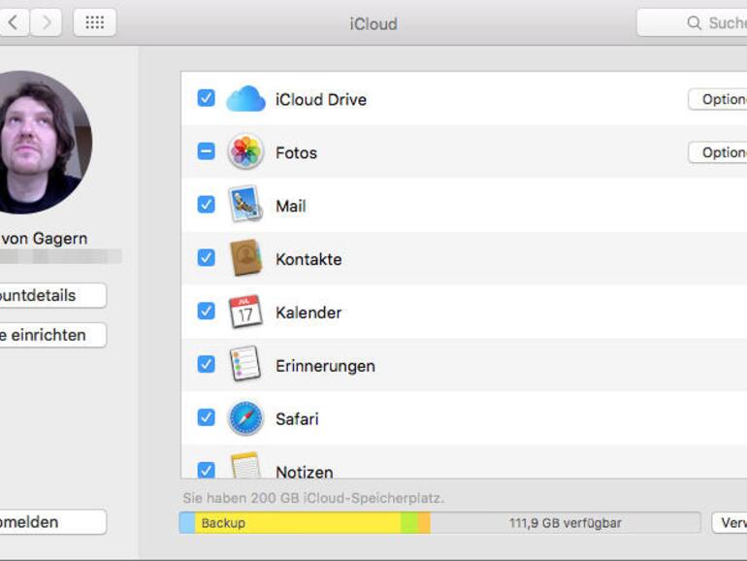Click the magnifier icon in search
The height and width of the screenshot is (561, 747).
pyautogui.click(x=694, y=22)
